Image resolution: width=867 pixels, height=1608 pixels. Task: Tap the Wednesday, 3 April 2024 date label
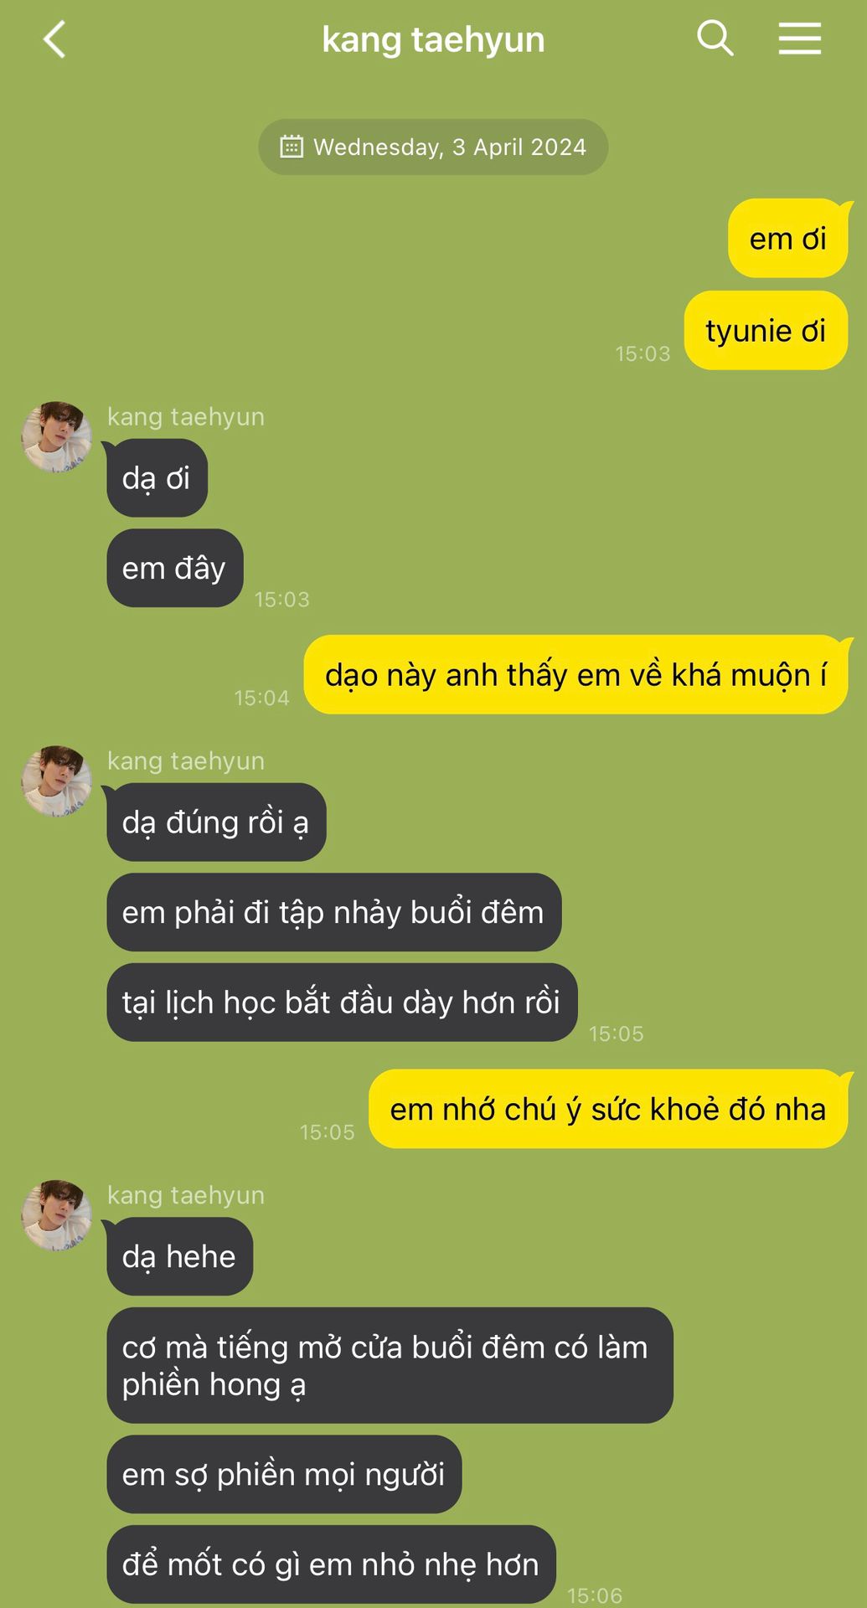click(x=450, y=147)
